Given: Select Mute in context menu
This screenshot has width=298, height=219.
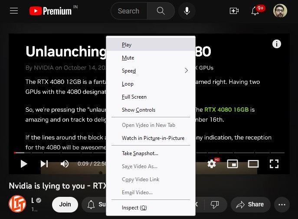Looking at the screenshot, I should pos(151,58).
